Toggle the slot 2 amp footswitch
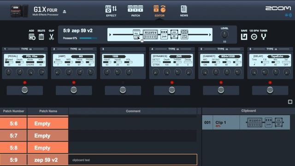Viewport: 295px width, 166px height. pyautogui.click(x=74, y=90)
